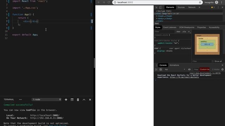225x126 pixels.
Task: Toggle the :hov element state button
Action: [178, 31]
